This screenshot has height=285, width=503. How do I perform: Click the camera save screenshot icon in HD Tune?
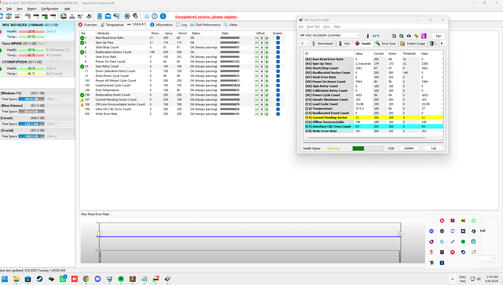pos(409,36)
